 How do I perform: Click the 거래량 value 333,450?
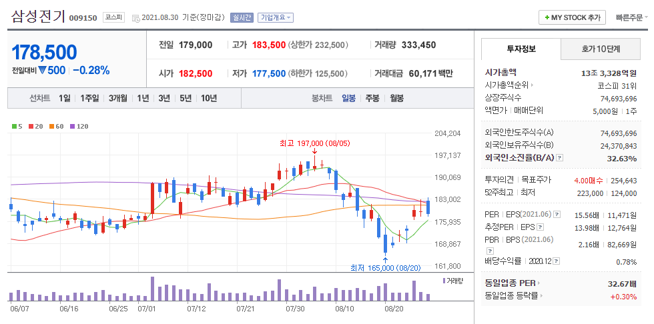tap(419, 45)
